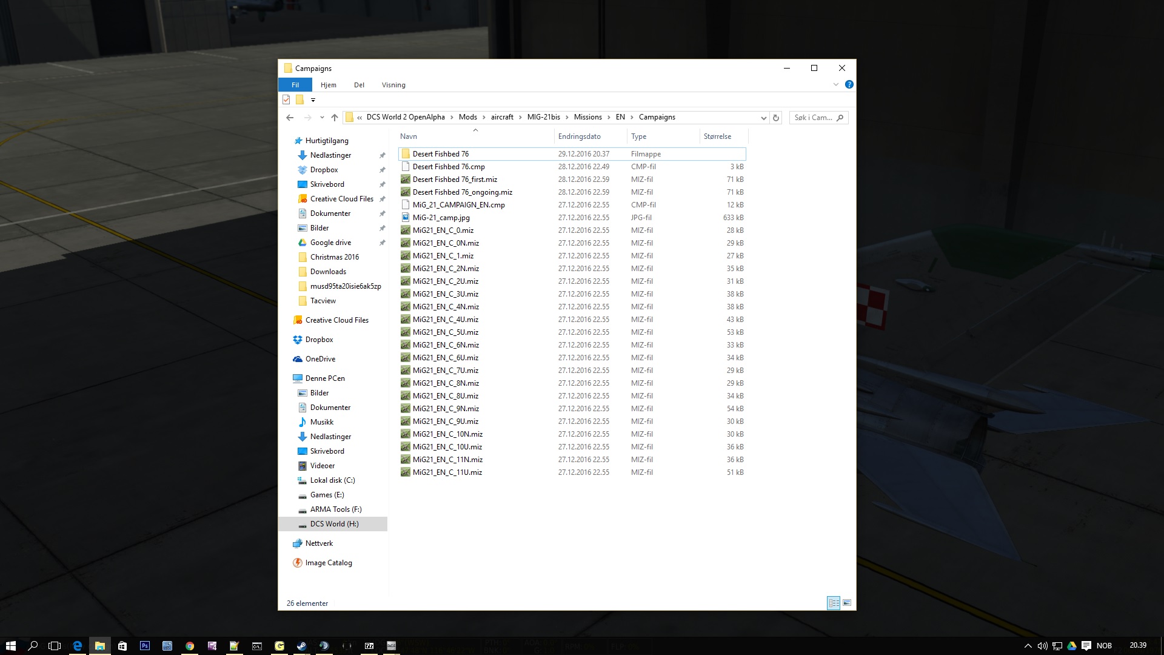Open 7-Zip from the taskbar
The width and height of the screenshot is (1164, 655).
click(x=369, y=646)
